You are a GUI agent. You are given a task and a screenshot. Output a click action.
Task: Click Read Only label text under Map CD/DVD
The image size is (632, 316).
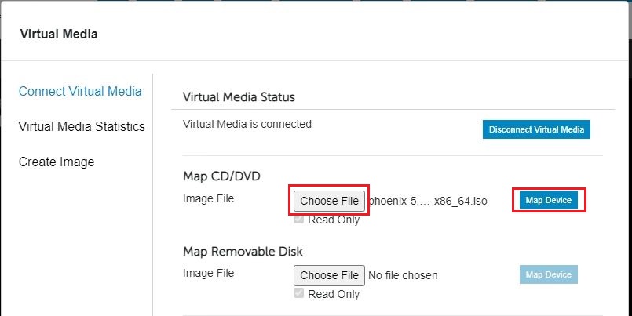(334, 220)
